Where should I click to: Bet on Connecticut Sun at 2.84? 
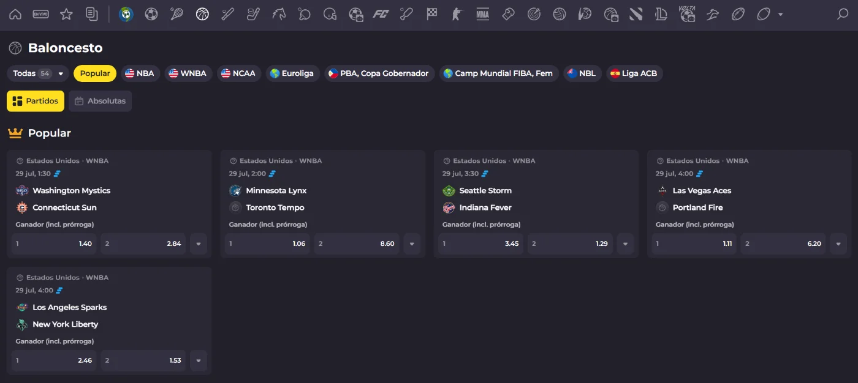click(x=143, y=244)
